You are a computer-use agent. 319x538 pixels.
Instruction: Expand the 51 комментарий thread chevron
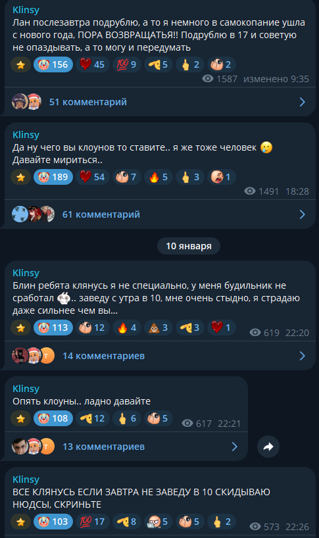coord(302,102)
